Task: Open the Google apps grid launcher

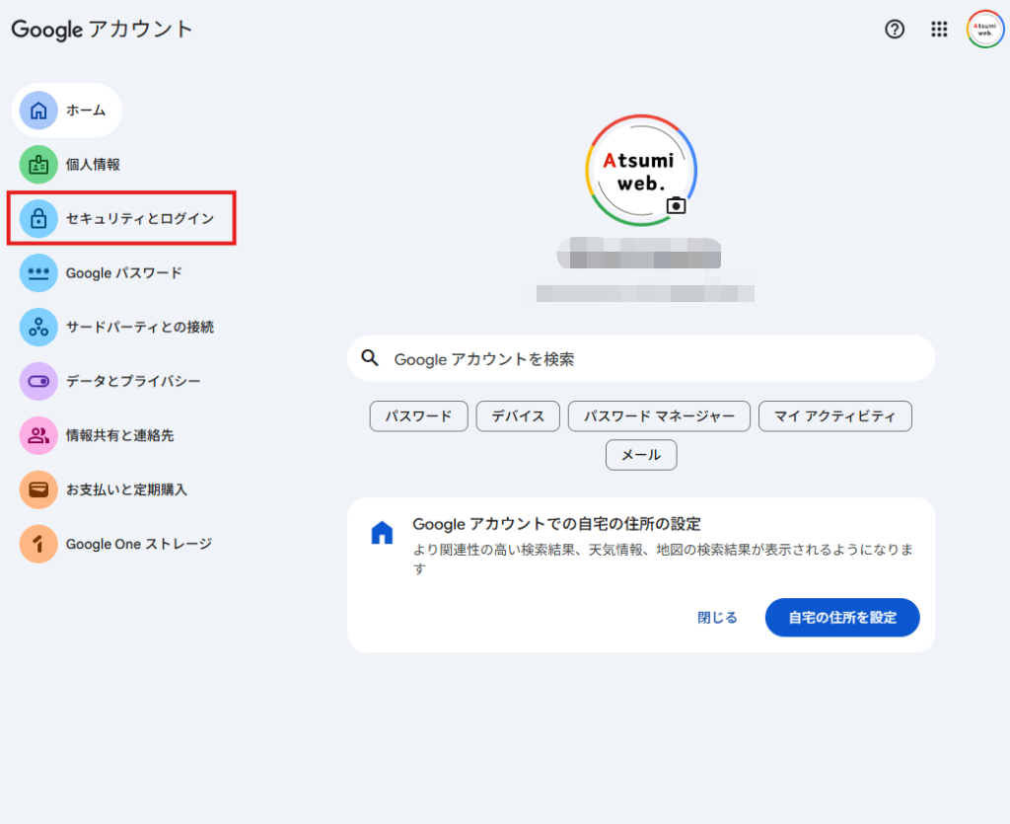Action: (939, 30)
